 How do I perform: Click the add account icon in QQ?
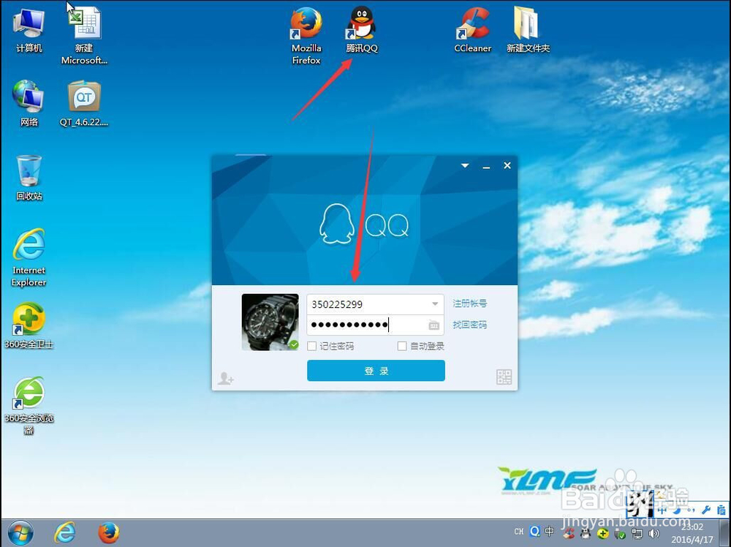coord(226,378)
